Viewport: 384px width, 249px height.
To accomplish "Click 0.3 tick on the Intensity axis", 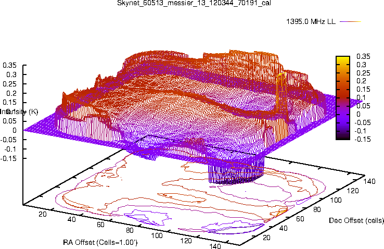I will pos(11,74).
